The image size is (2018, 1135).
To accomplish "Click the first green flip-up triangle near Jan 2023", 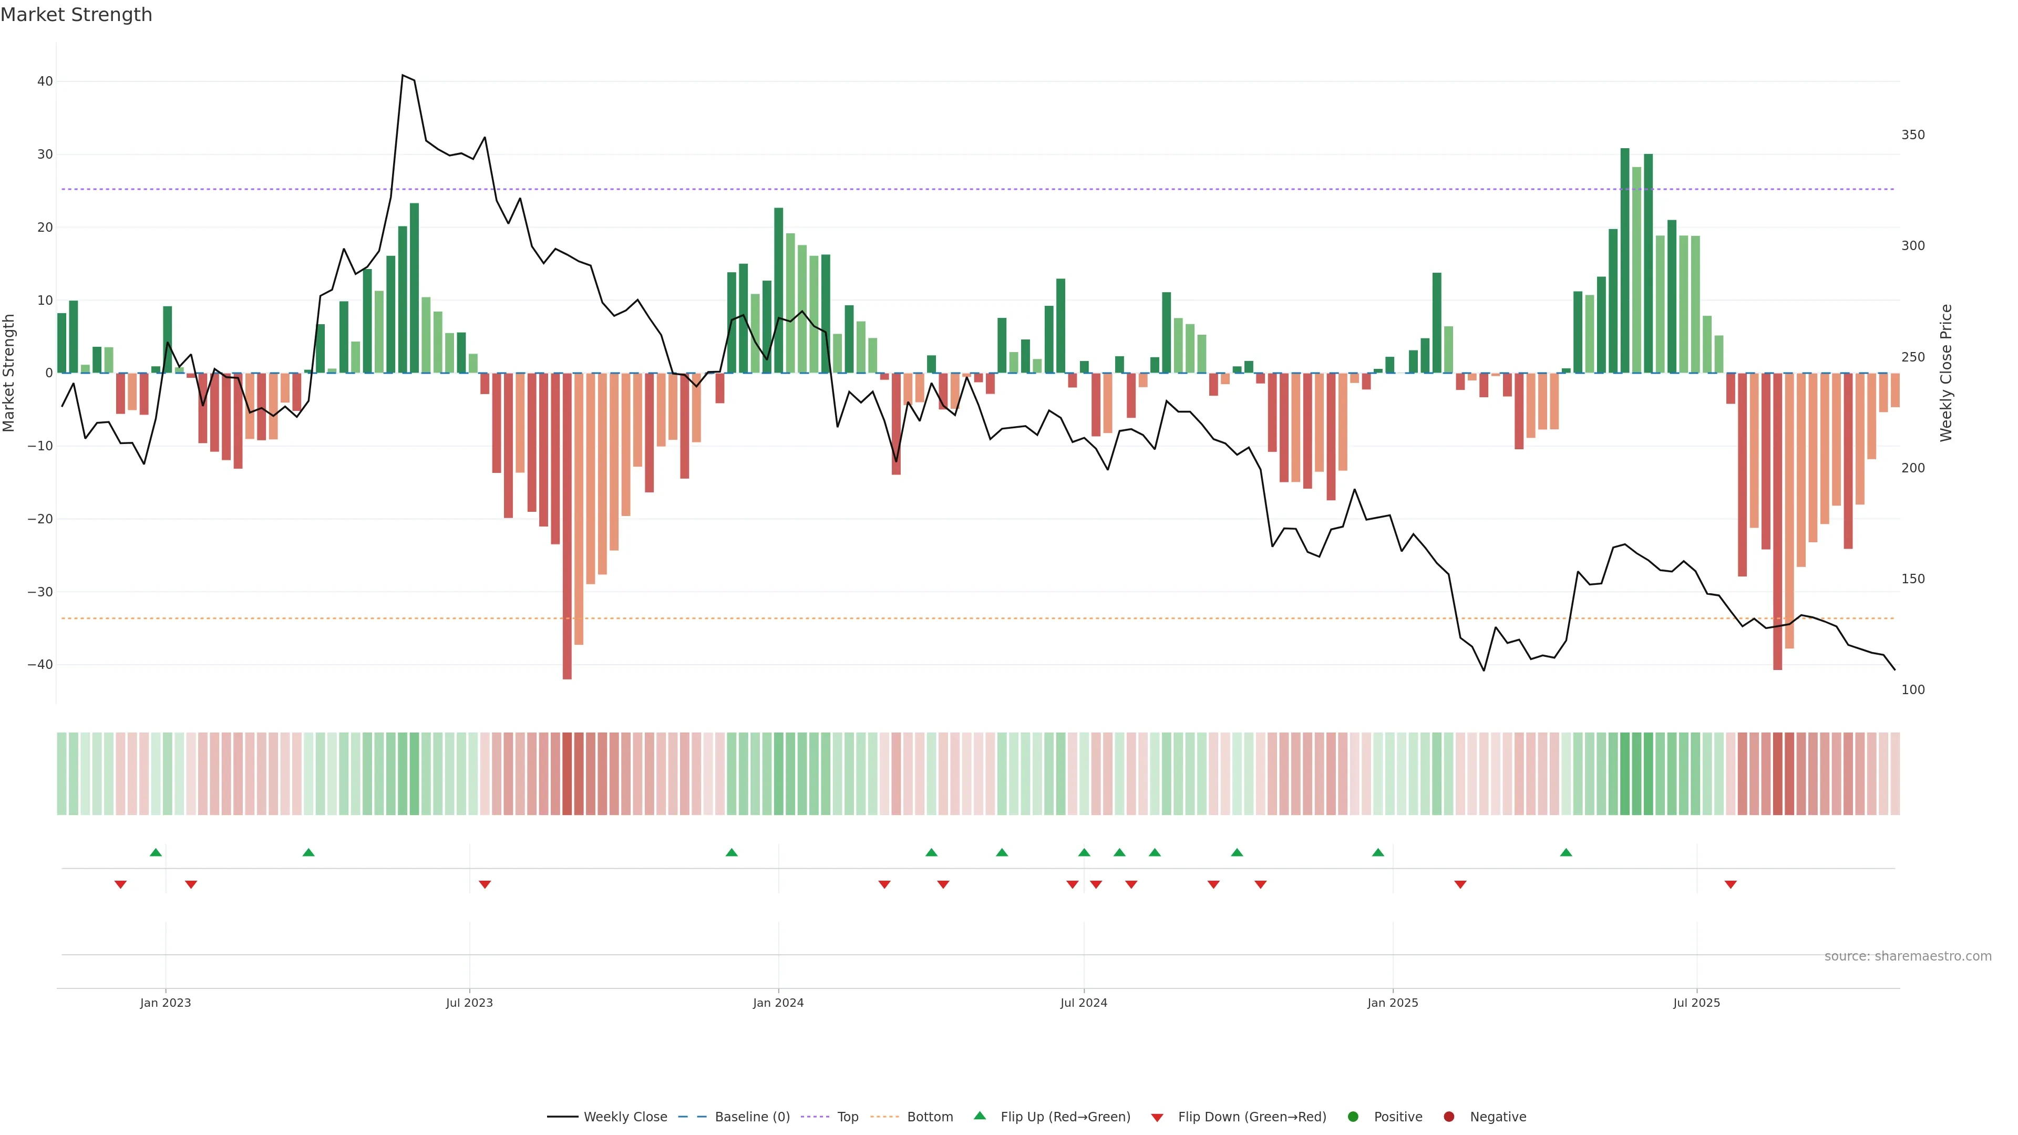I will click(156, 852).
